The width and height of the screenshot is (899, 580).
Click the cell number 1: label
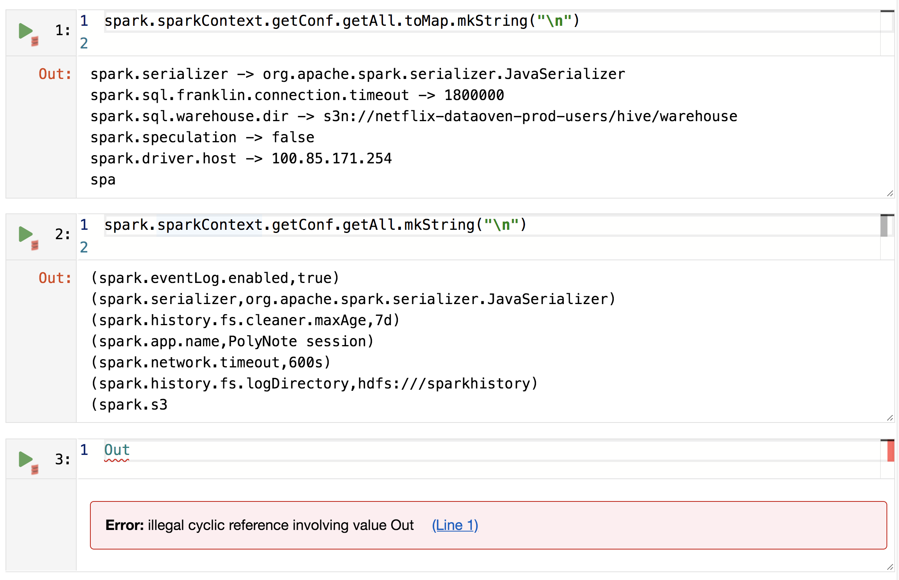pos(63,30)
